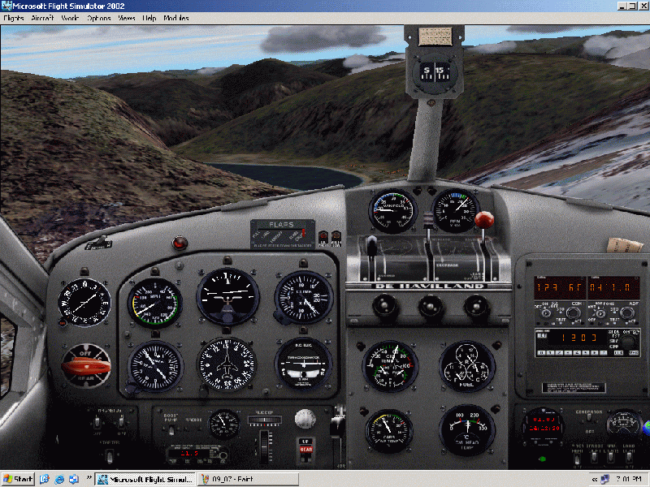
Task: Open the Flights menu
Action: tap(14, 18)
